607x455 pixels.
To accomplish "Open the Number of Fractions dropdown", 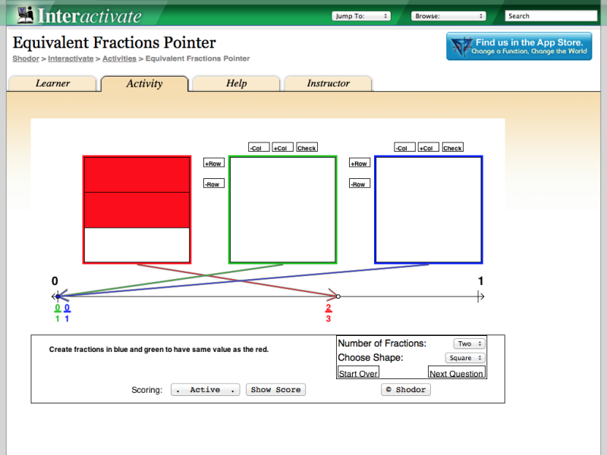I will click(469, 343).
